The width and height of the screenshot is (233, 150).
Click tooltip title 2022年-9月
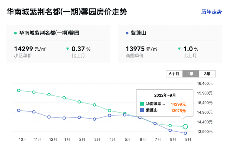click(x=165, y=95)
